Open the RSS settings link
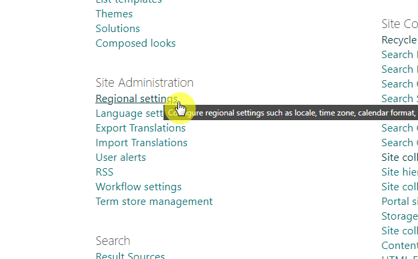Image resolution: width=418 pixels, height=259 pixels. (104, 172)
